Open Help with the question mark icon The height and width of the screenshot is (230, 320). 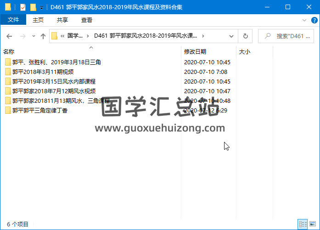click(x=314, y=20)
